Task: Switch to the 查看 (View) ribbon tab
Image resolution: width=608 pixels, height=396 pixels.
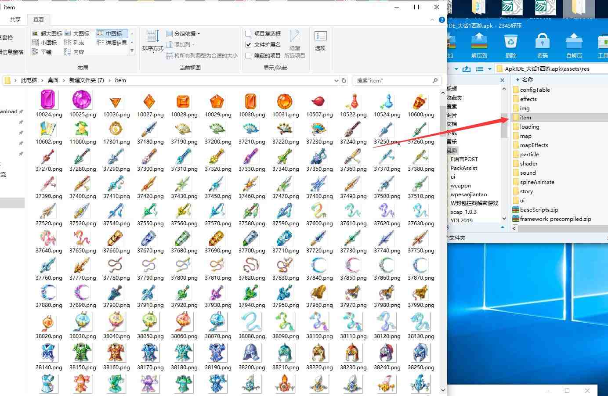Action: 39,20
